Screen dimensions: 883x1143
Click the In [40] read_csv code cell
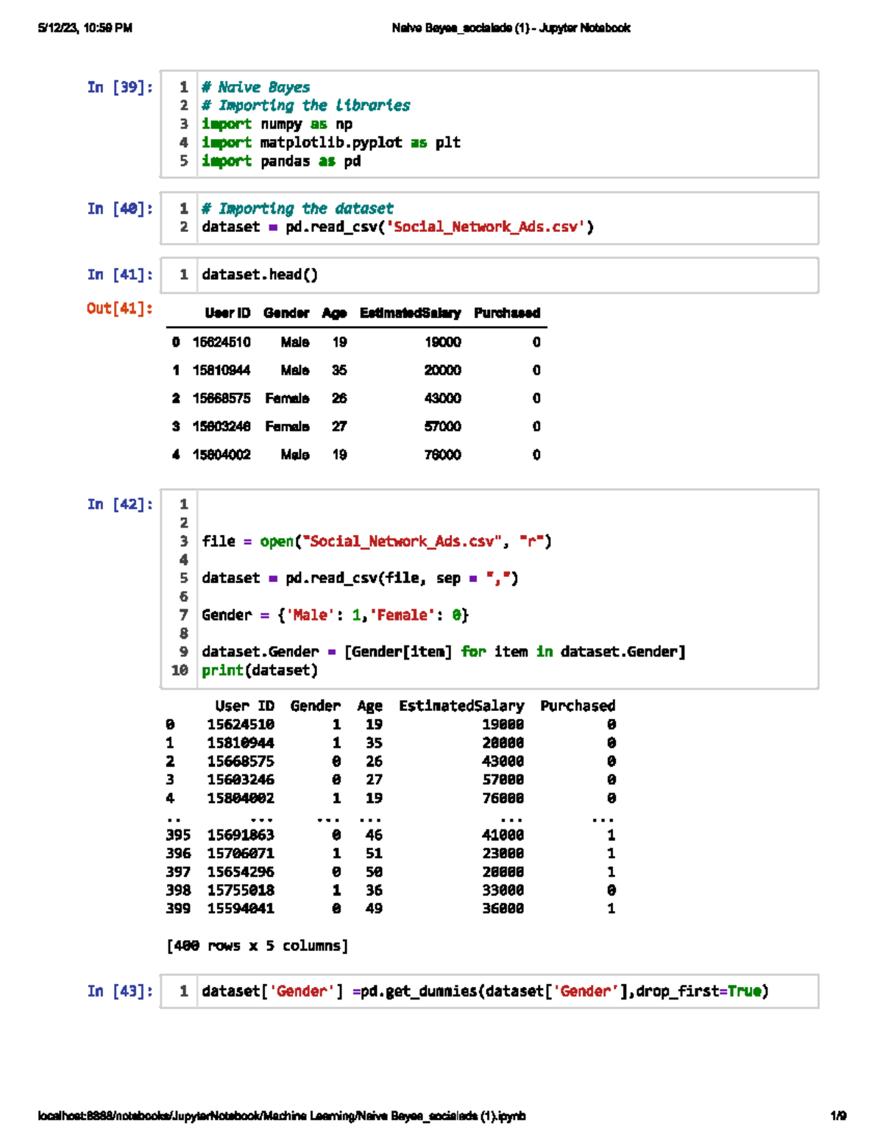pos(489,218)
